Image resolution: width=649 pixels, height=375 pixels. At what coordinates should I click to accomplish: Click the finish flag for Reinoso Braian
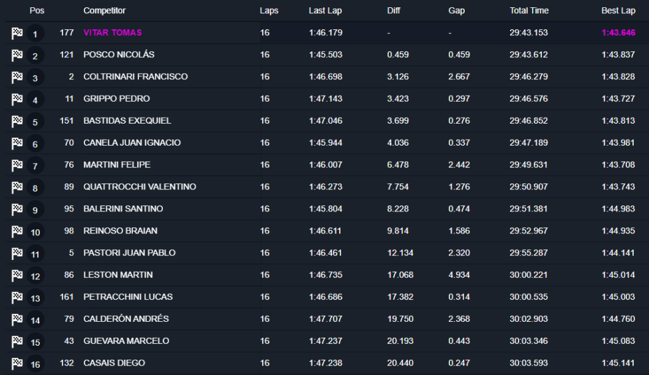pos(17,231)
